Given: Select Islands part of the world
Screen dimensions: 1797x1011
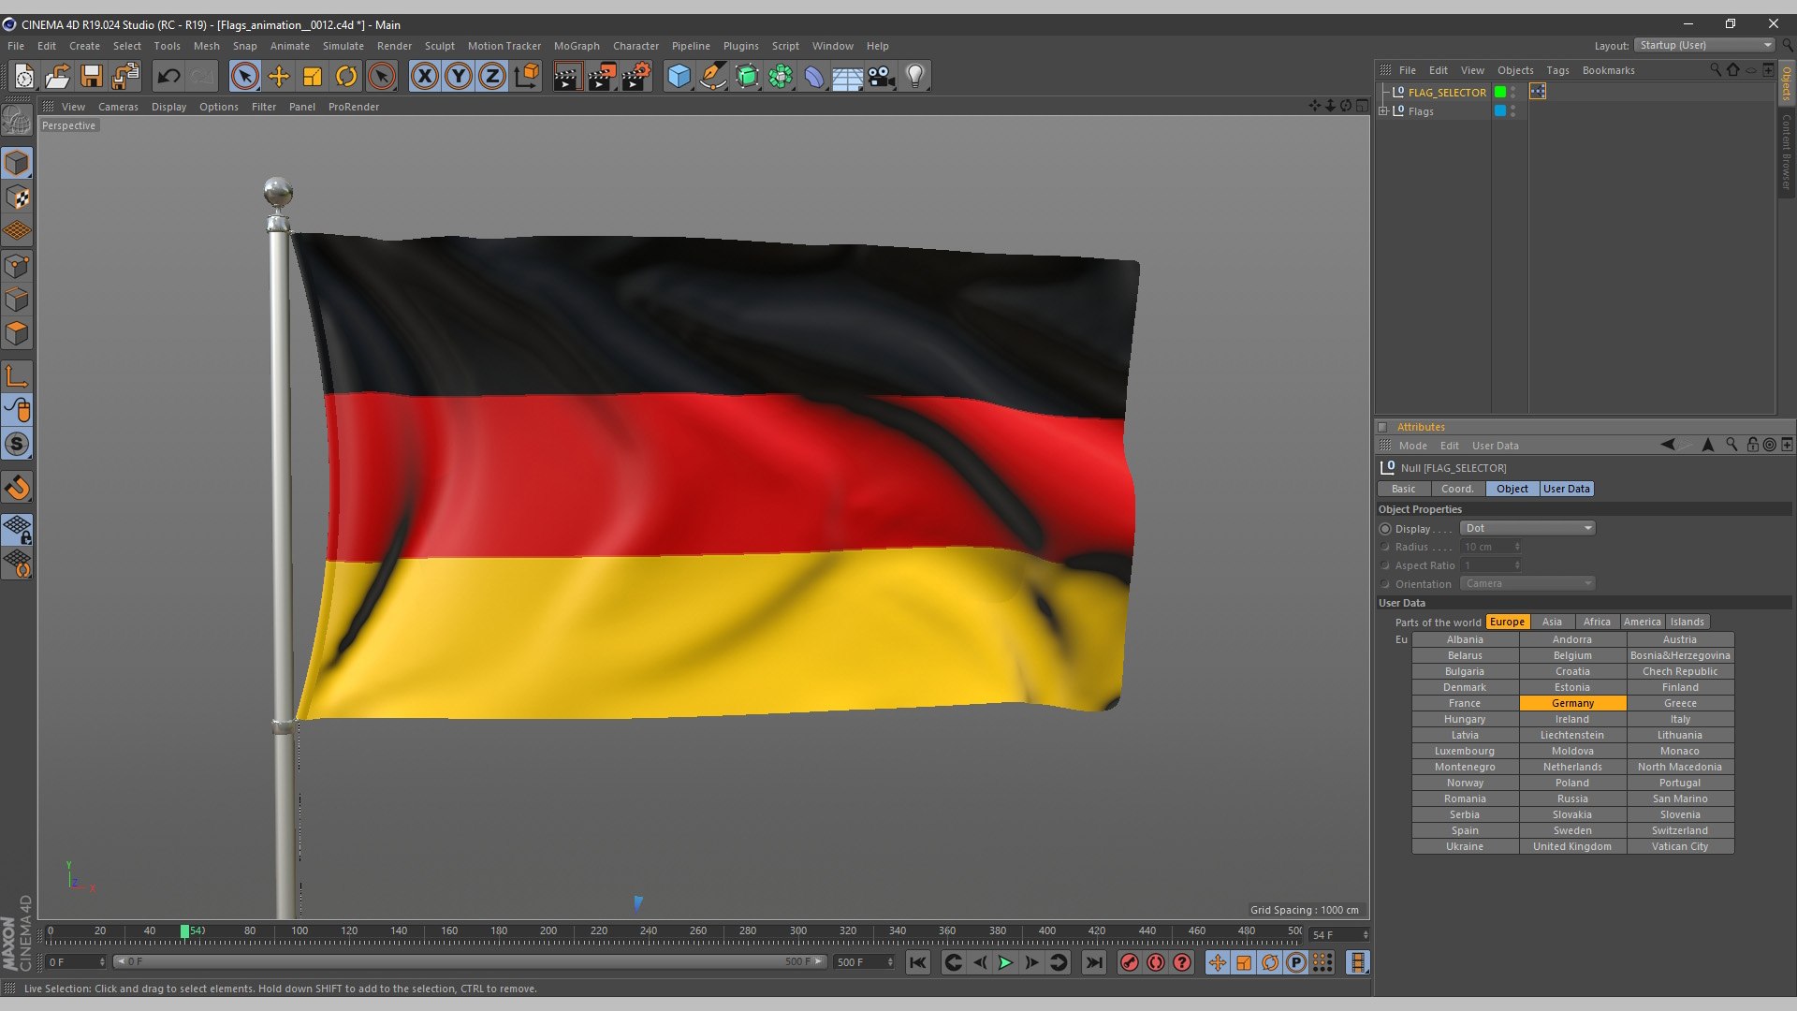Looking at the screenshot, I should (1687, 622).
